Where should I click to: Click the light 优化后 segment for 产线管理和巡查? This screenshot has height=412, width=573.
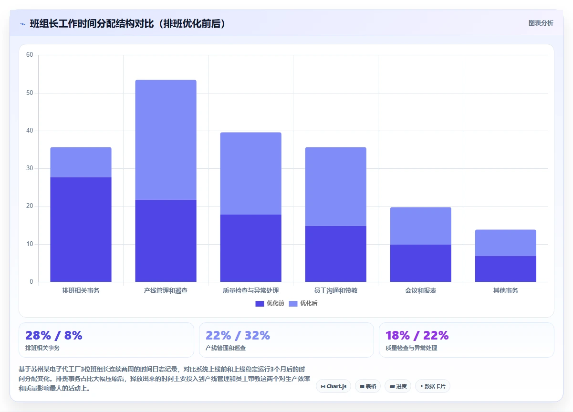click(166, 140)
